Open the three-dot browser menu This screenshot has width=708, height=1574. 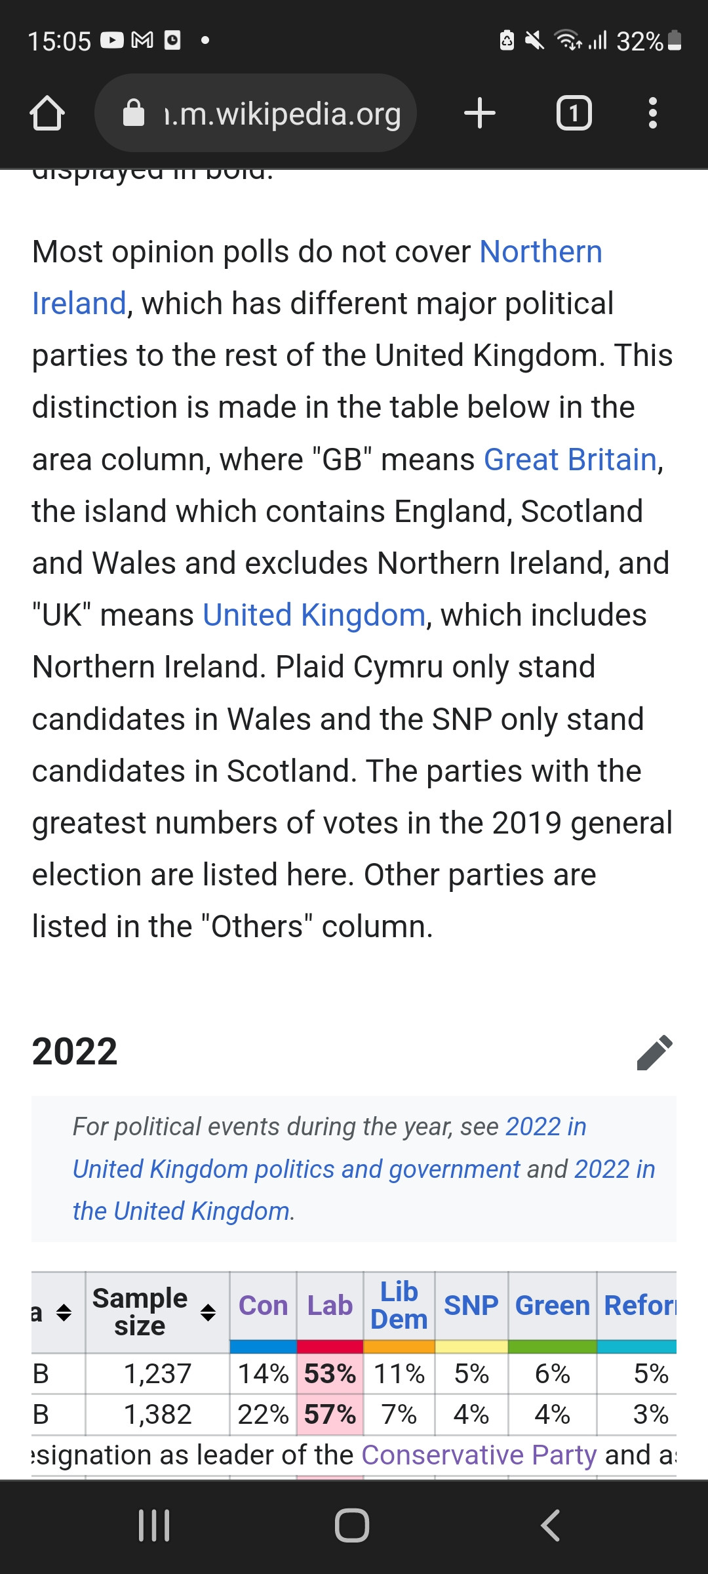pyautogui.click(x=652, y=113)
